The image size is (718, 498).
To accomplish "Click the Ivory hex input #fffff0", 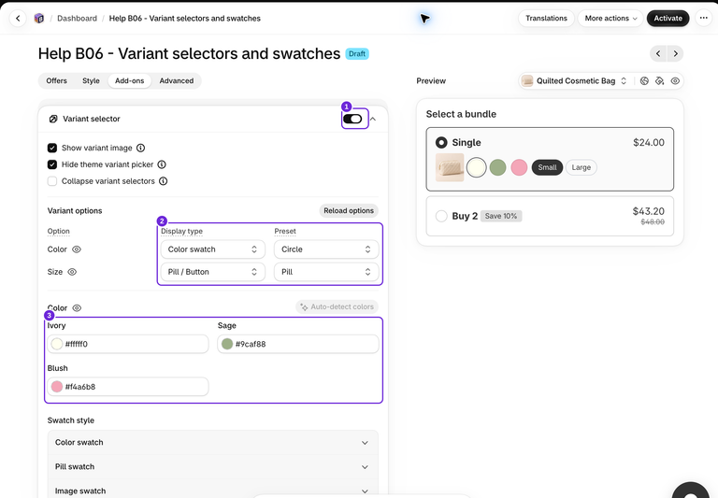I will (128, 344).
